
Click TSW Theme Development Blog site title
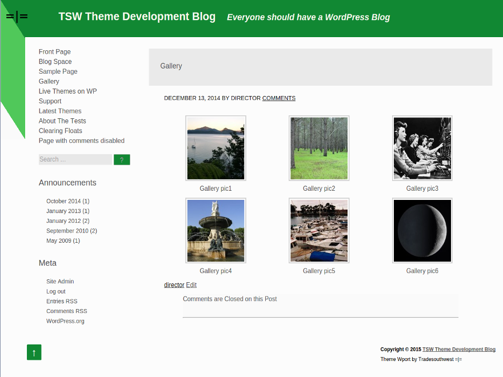(x=137, y=17)
